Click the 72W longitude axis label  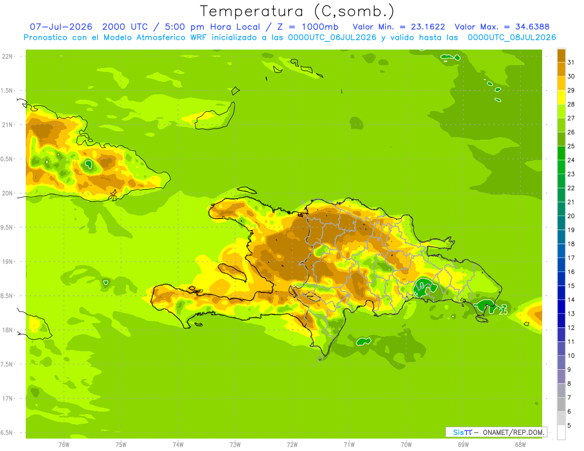pos(292,444)
